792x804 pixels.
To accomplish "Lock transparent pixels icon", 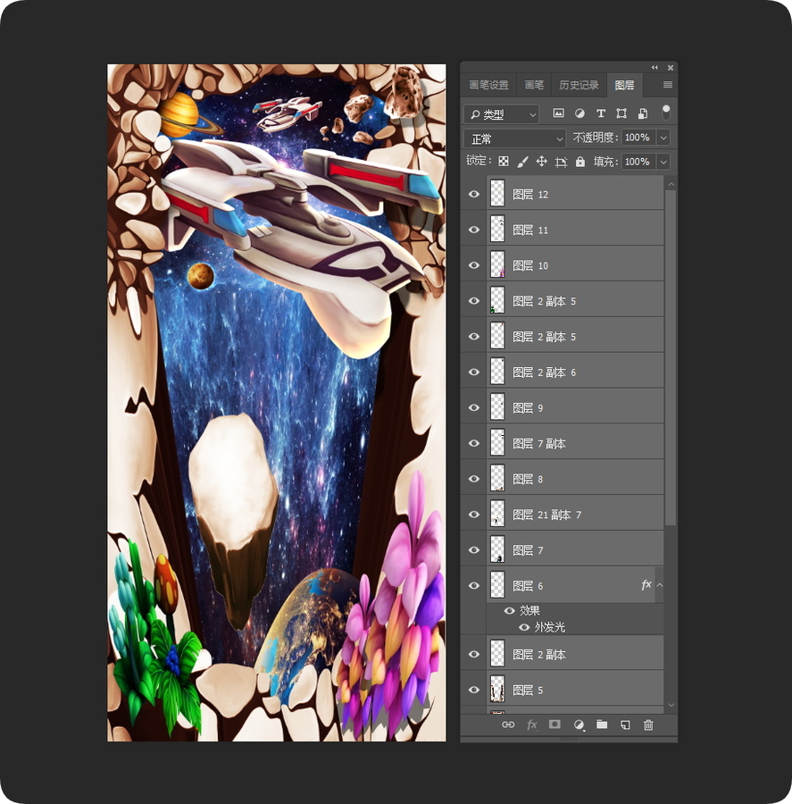I will 504,162.
